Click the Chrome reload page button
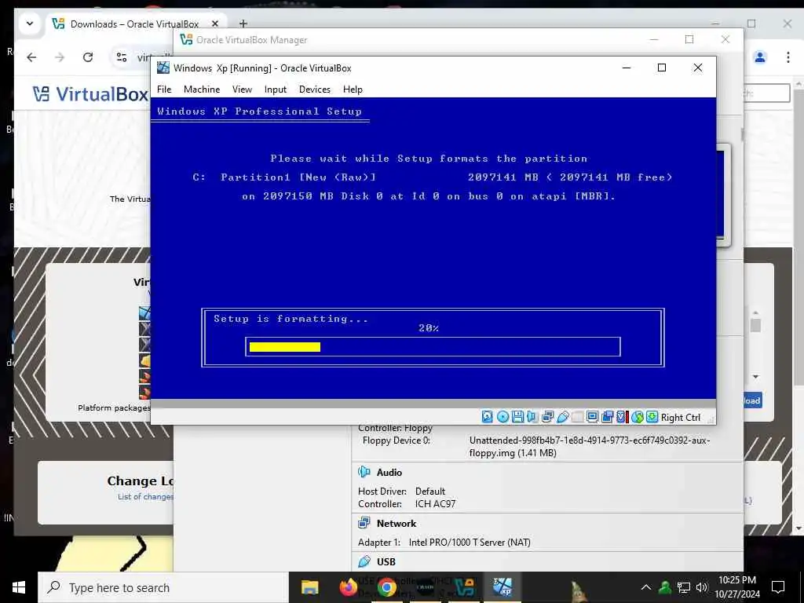Viewport: 804px width, 603px height. pos(88,57)
